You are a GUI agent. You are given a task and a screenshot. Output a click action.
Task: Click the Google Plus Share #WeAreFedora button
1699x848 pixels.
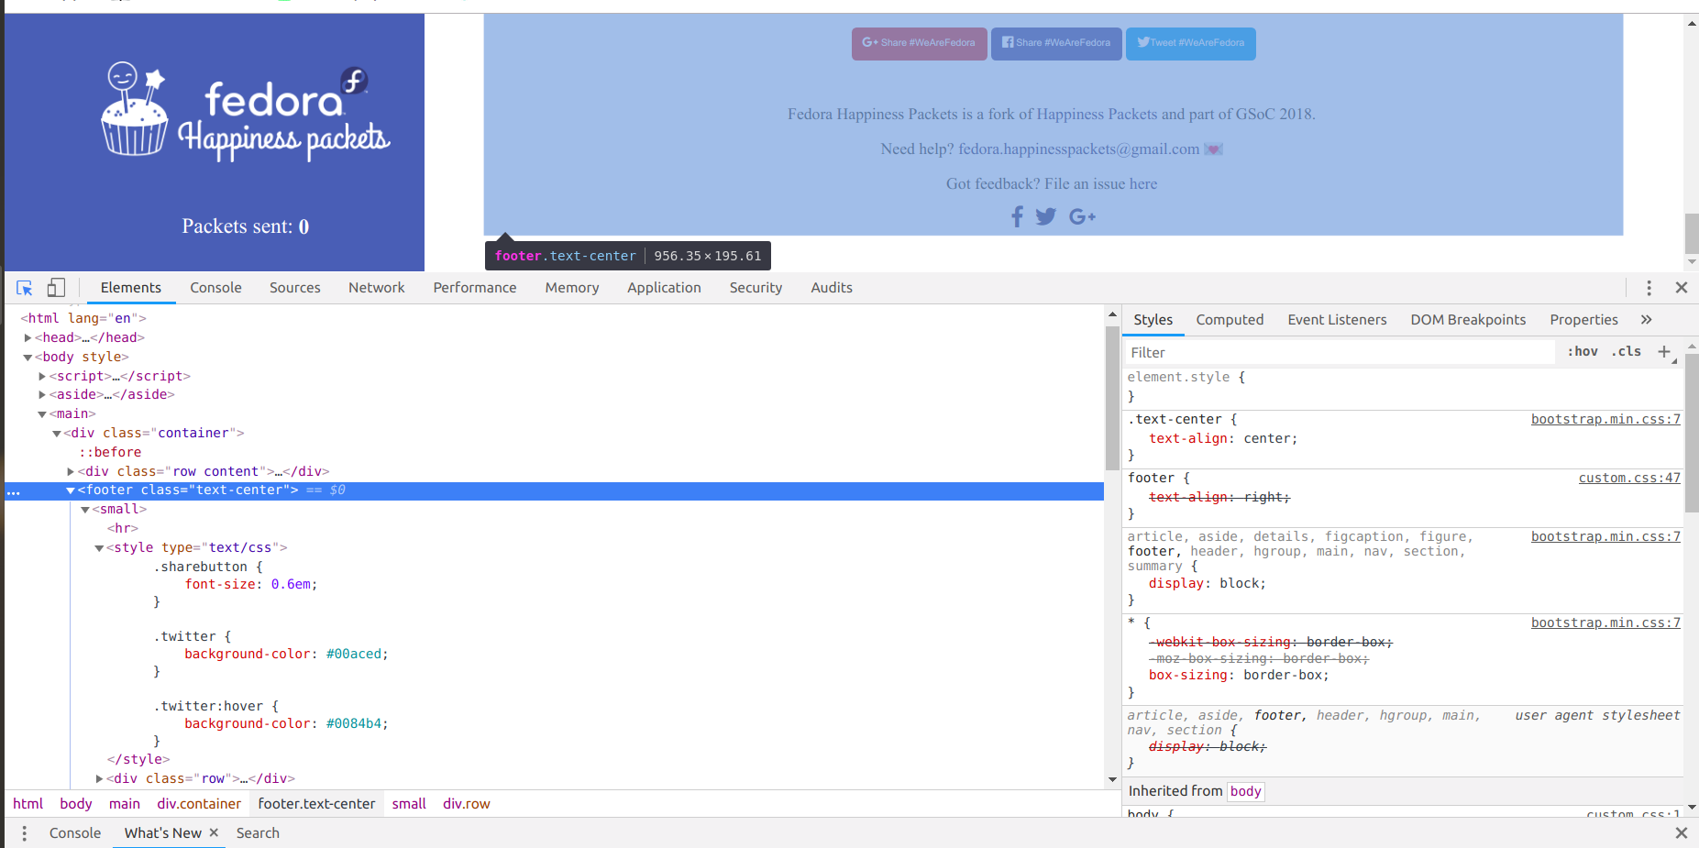point(919,43)
